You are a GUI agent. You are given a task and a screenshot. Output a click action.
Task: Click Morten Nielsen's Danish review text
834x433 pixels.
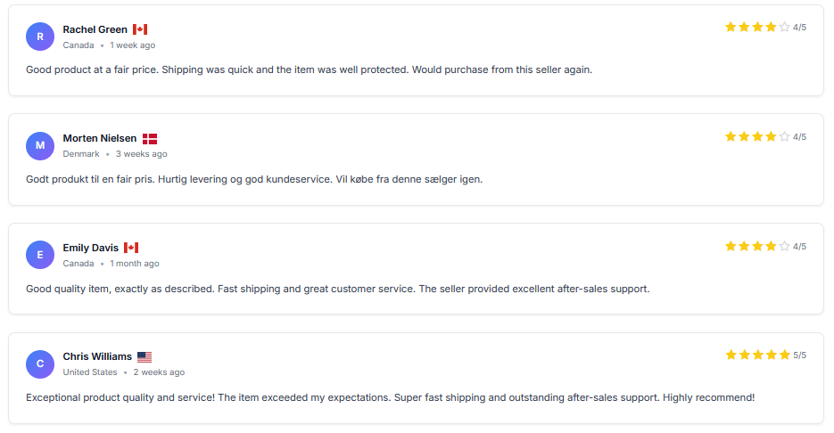pyautogui.click(x=254, y=179)
